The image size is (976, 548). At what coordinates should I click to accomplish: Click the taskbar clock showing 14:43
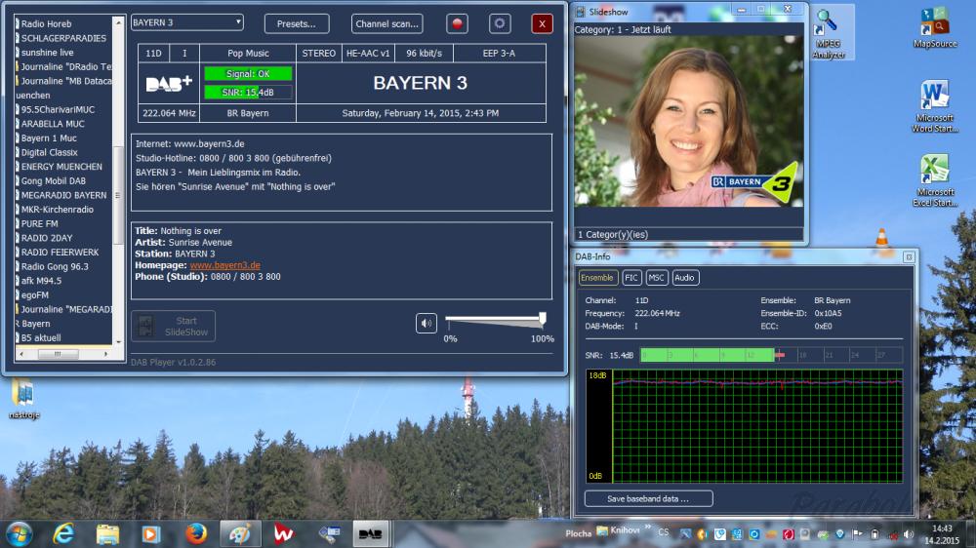942,534
